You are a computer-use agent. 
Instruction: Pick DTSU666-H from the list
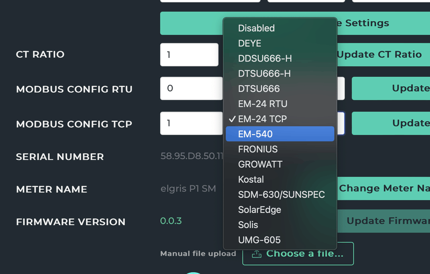tap(264, 73)
